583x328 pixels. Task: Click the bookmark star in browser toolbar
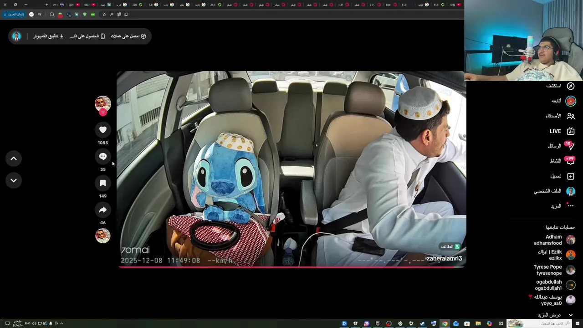104,14
